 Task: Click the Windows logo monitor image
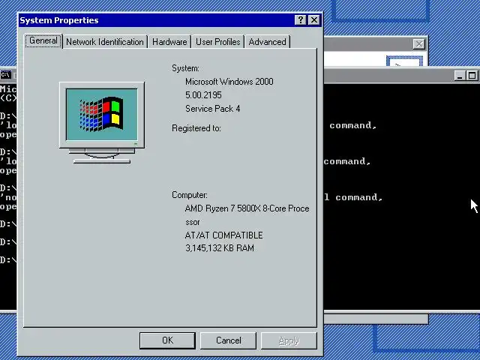[x=102, y=122]
